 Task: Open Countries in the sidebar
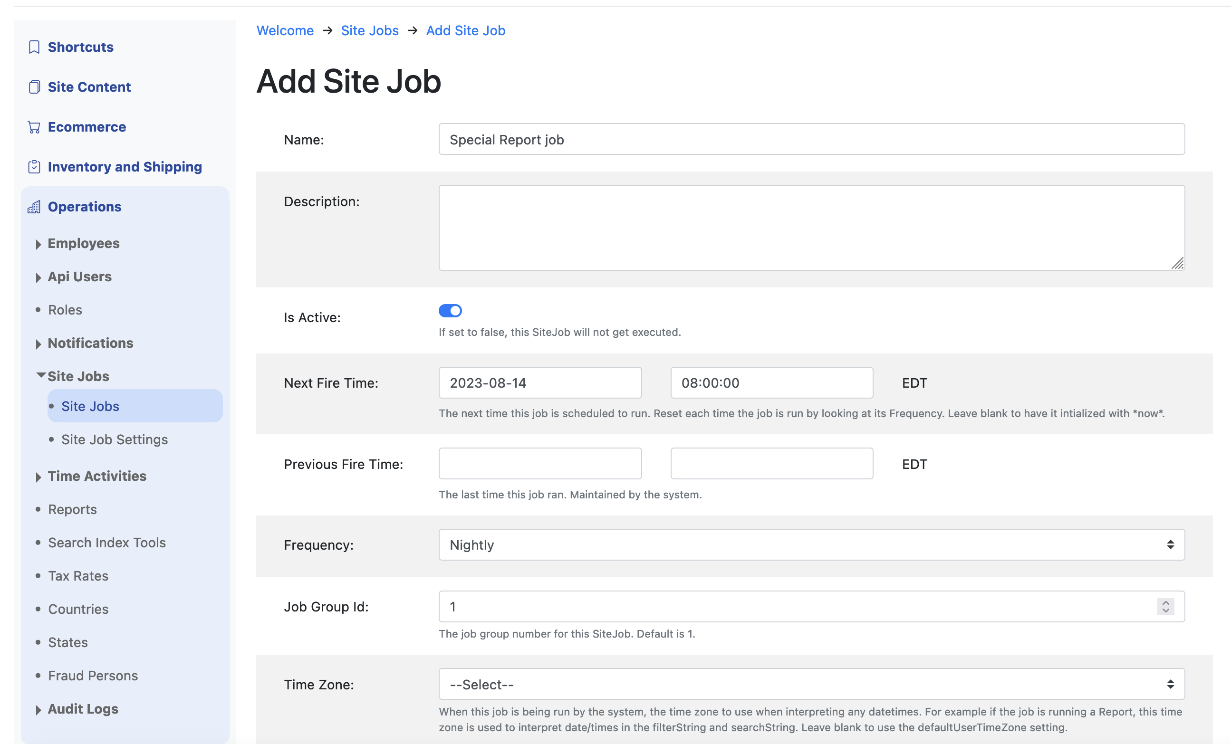click(x=78, y=609)
